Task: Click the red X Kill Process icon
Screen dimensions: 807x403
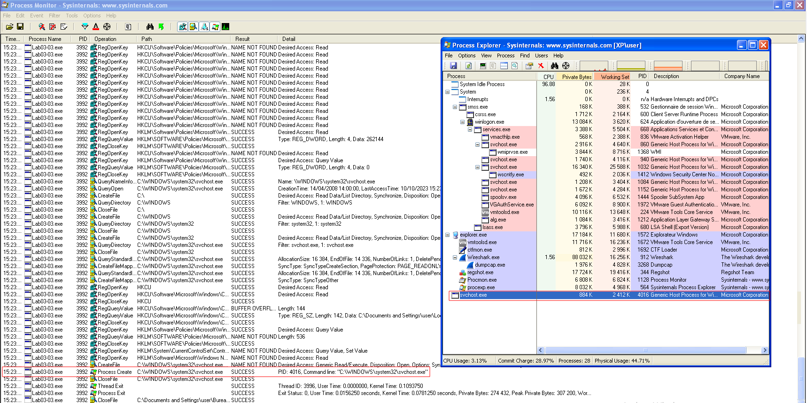Action: [x=541, y=66]
